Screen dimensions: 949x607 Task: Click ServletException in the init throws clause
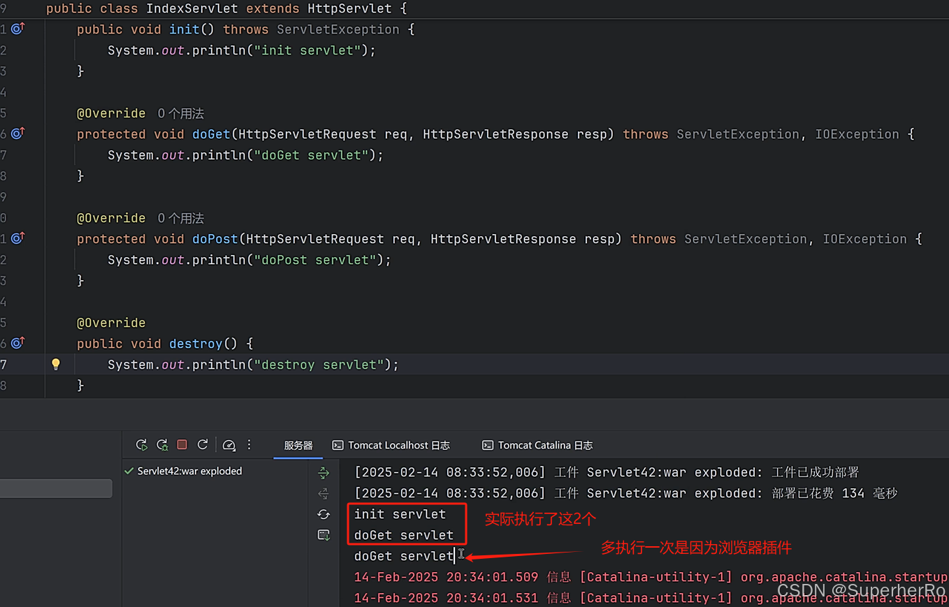[338, 29]
